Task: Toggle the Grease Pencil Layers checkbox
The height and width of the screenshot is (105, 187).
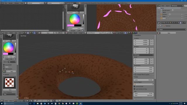Action: (x=136, y=74)
